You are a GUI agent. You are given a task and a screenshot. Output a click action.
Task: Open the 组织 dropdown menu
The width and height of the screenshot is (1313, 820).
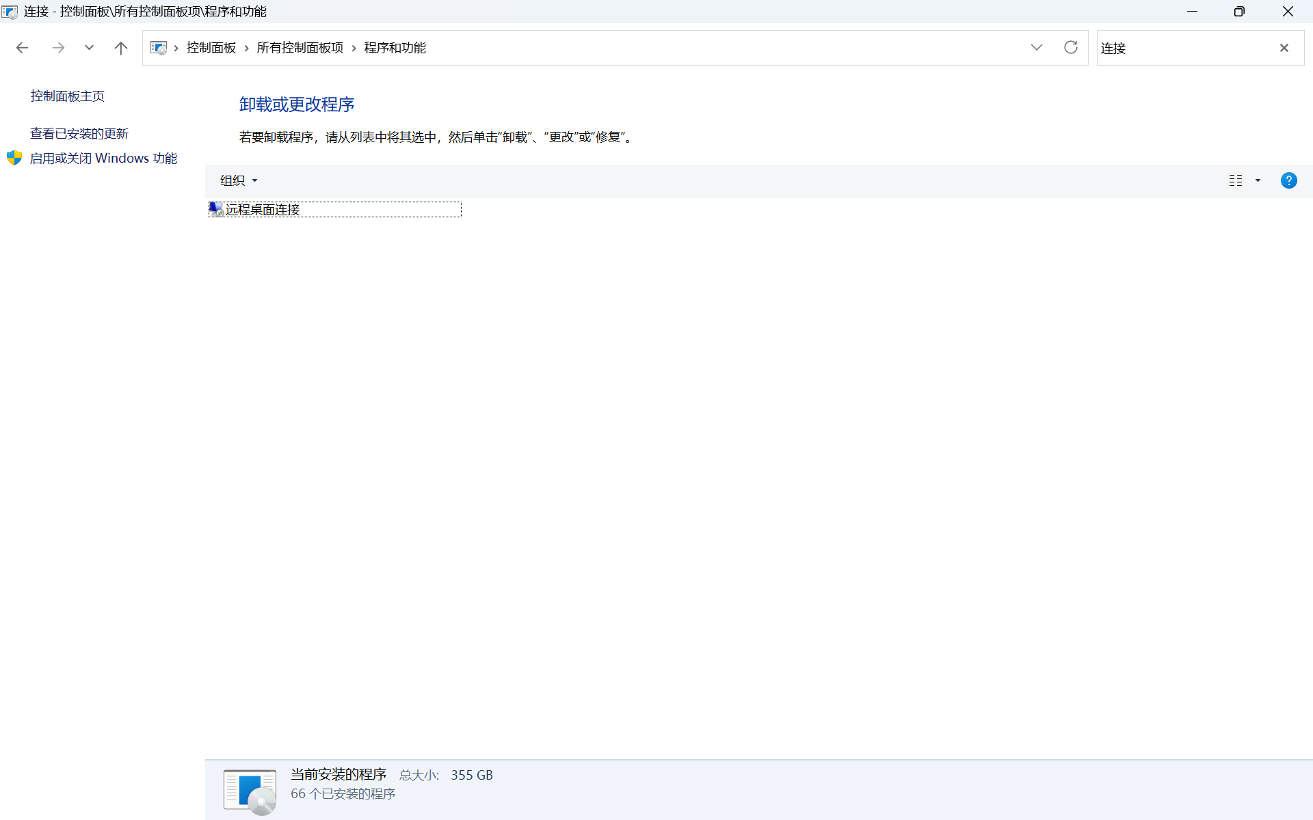pyautogui.click(x=239, y=180)
